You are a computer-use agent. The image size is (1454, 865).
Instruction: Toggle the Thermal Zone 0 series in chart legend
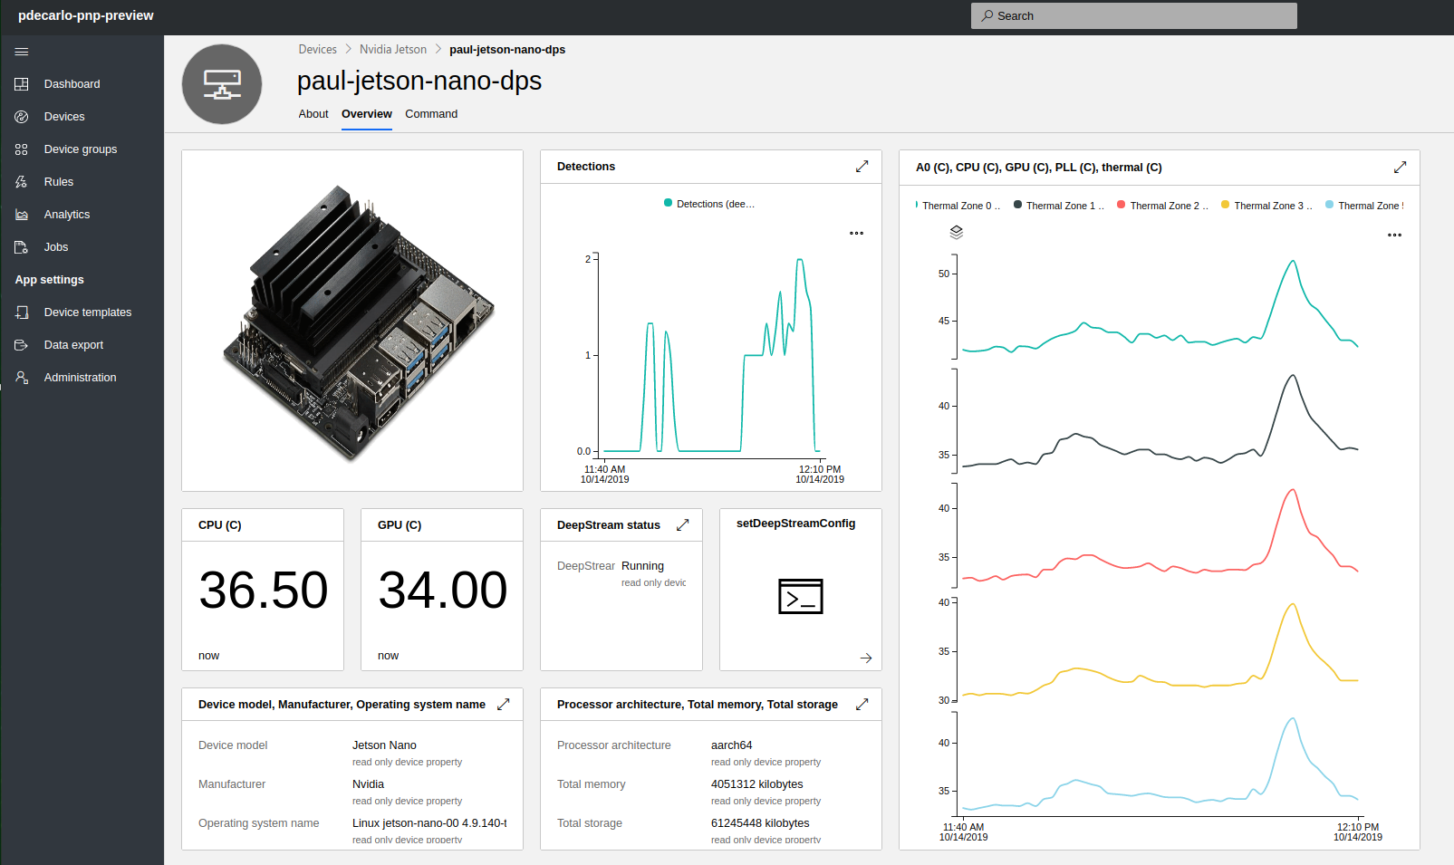[959, 205]
